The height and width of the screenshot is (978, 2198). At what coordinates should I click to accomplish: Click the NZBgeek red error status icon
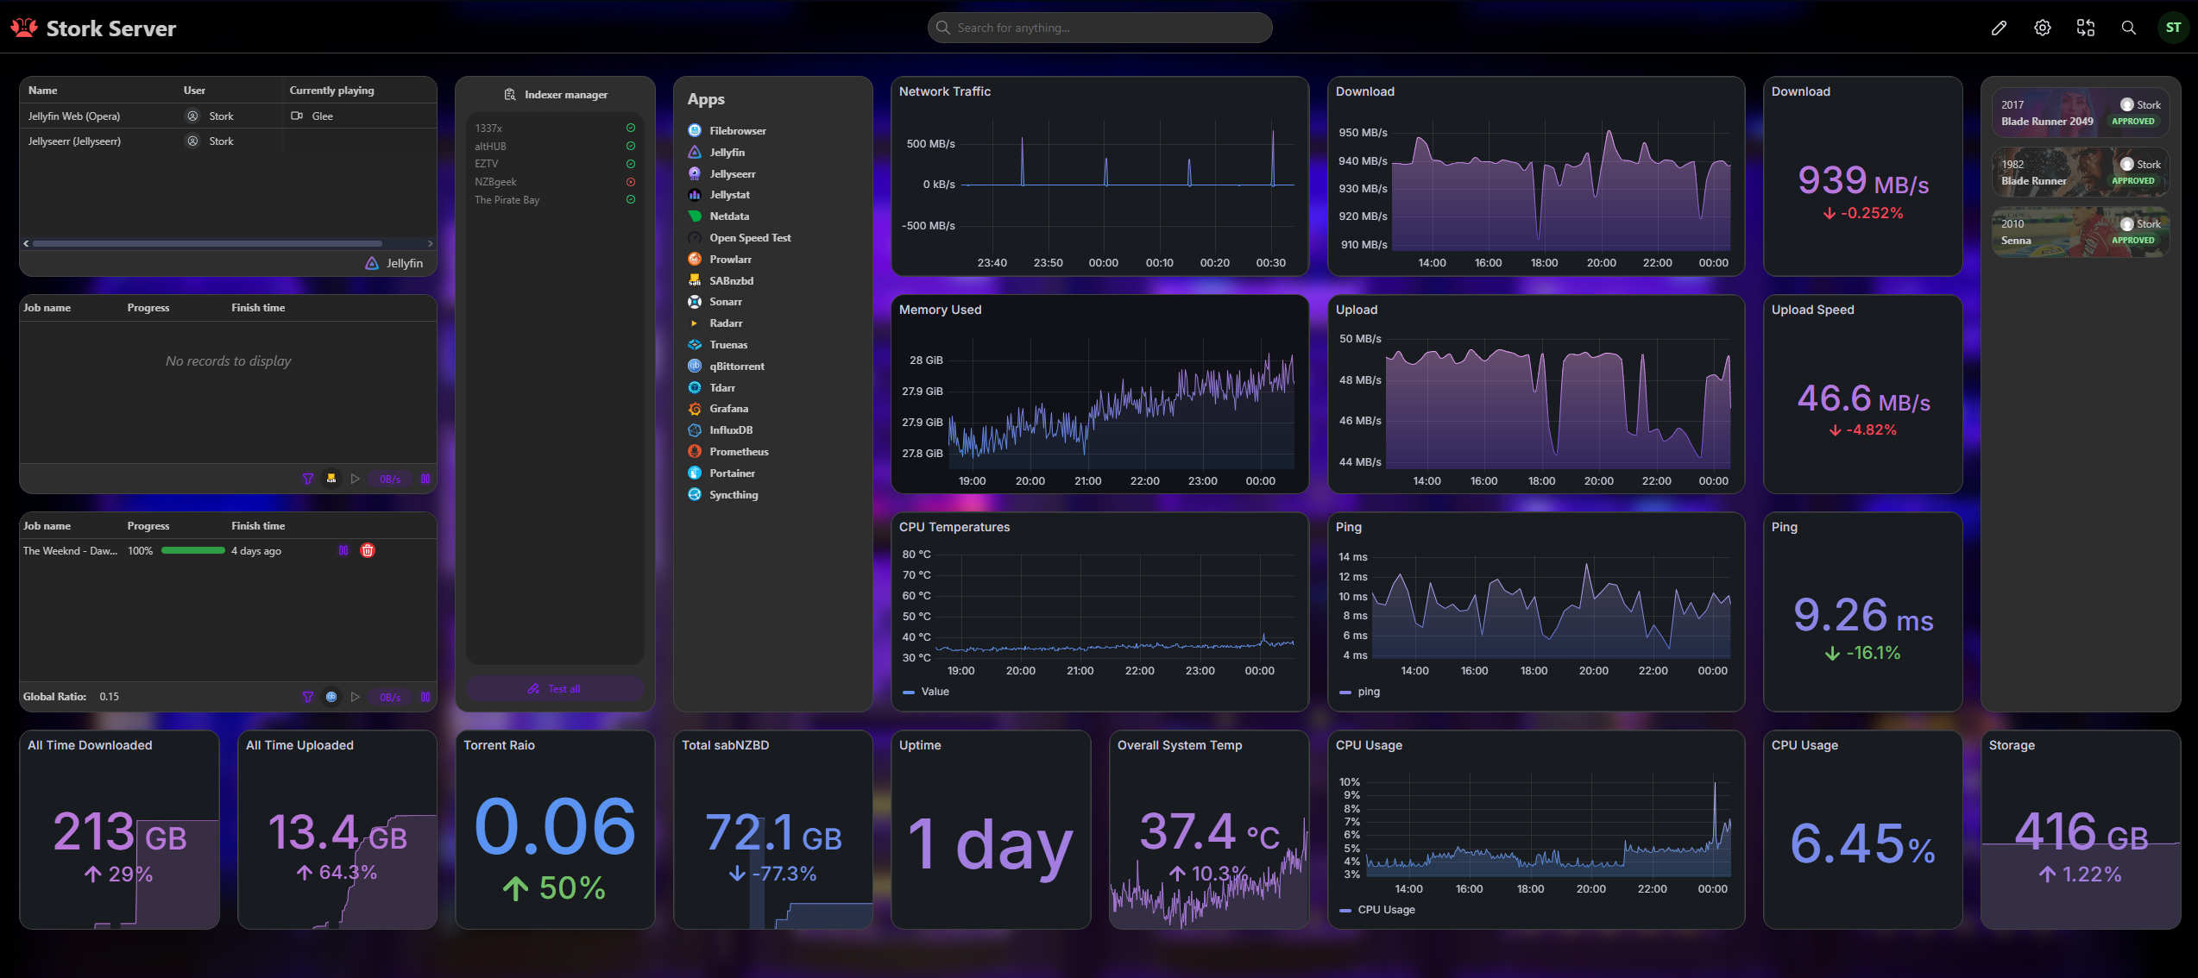click(x=631, y=182)
